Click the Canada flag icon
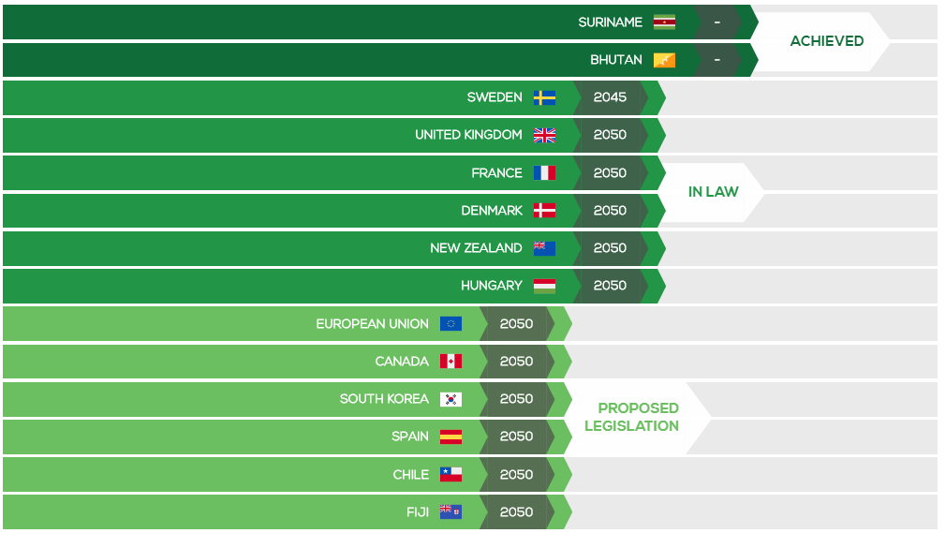945x533 pixels. (450, 362)
